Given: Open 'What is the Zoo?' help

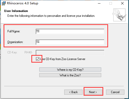Looking at the screenshot, I should click(70, 75).
